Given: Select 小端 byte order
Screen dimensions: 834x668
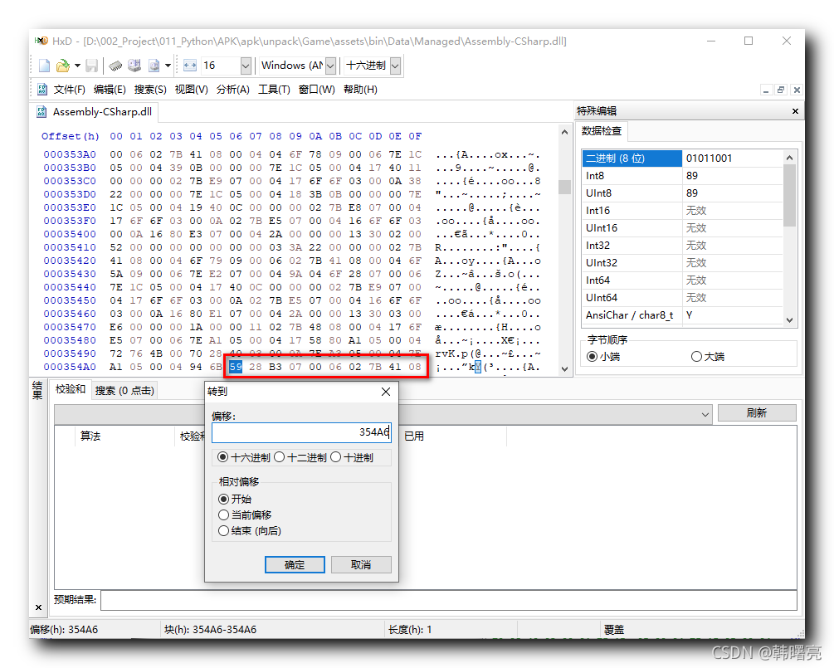Looking at the screenshot, I should (x=603, y=356).
